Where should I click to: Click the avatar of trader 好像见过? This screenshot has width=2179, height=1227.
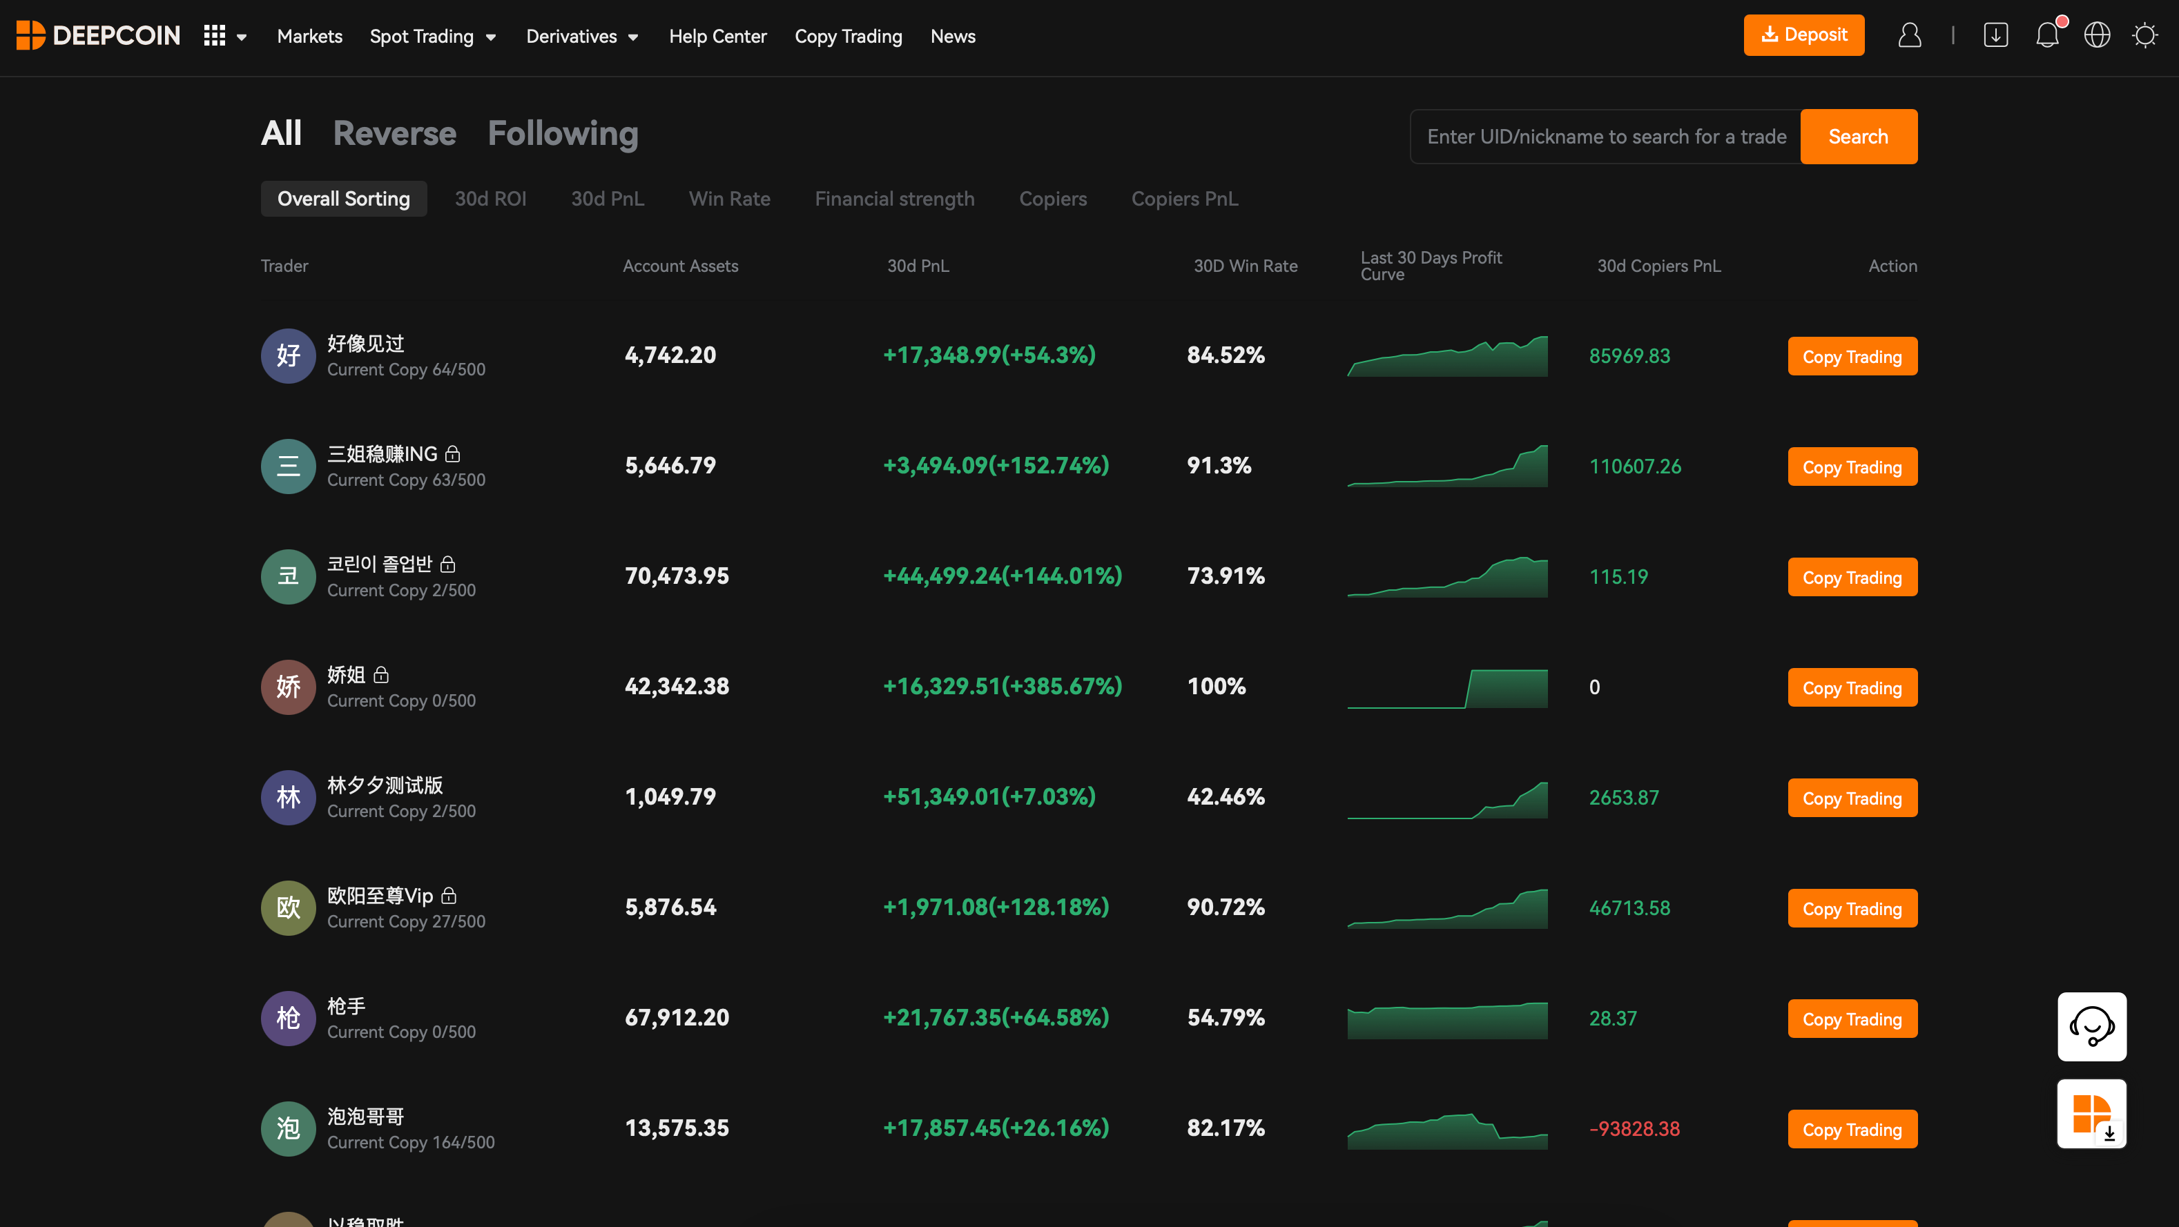(288, 356)
